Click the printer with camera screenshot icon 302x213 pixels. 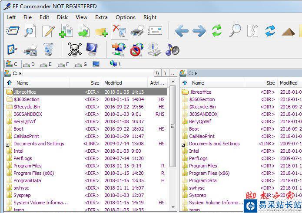click(30, 50)
